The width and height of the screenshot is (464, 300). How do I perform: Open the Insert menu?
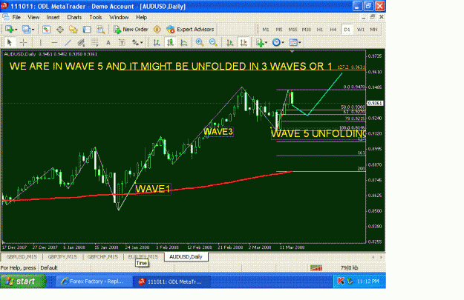tap(53, 18)
